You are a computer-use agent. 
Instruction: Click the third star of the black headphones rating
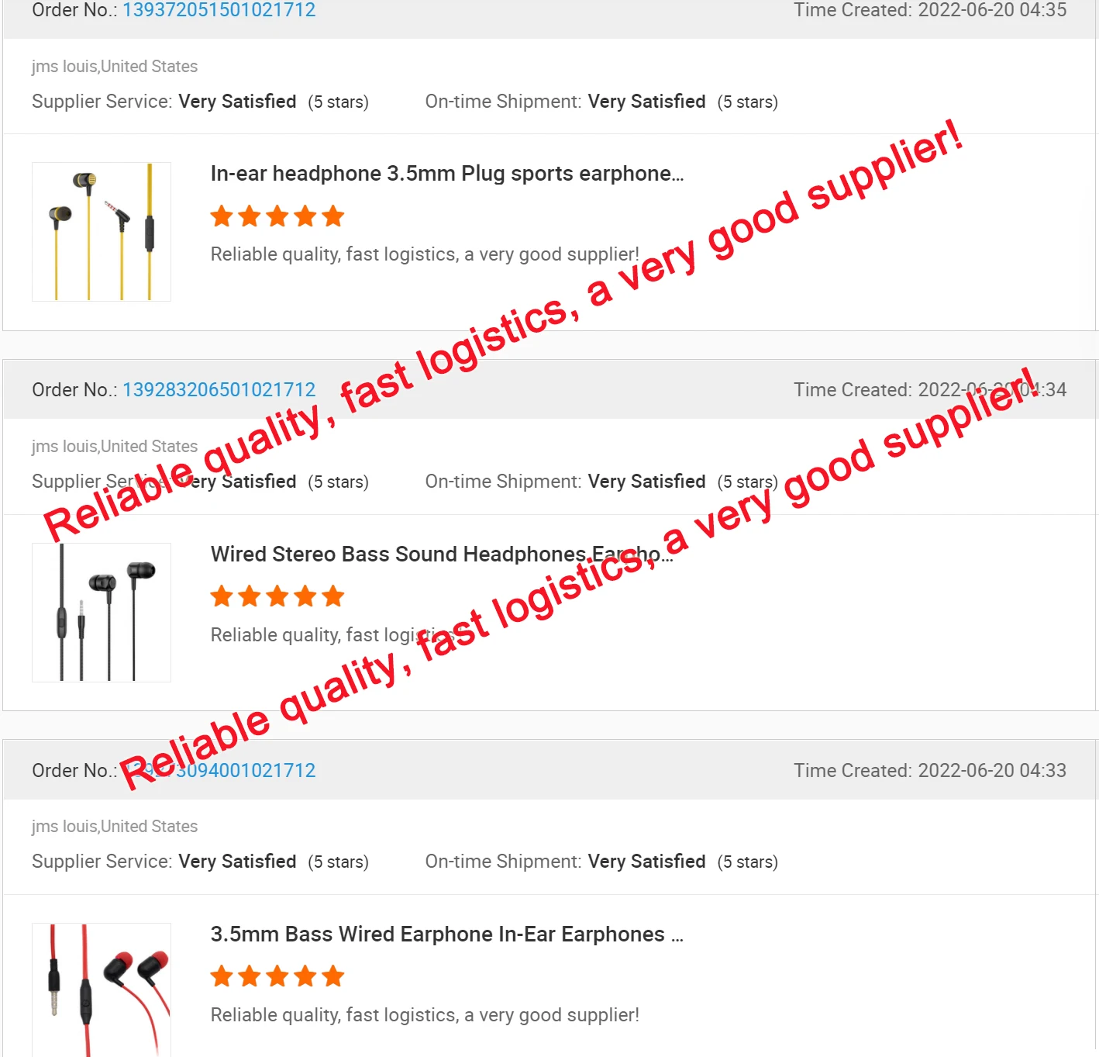(x=277, y=596)
